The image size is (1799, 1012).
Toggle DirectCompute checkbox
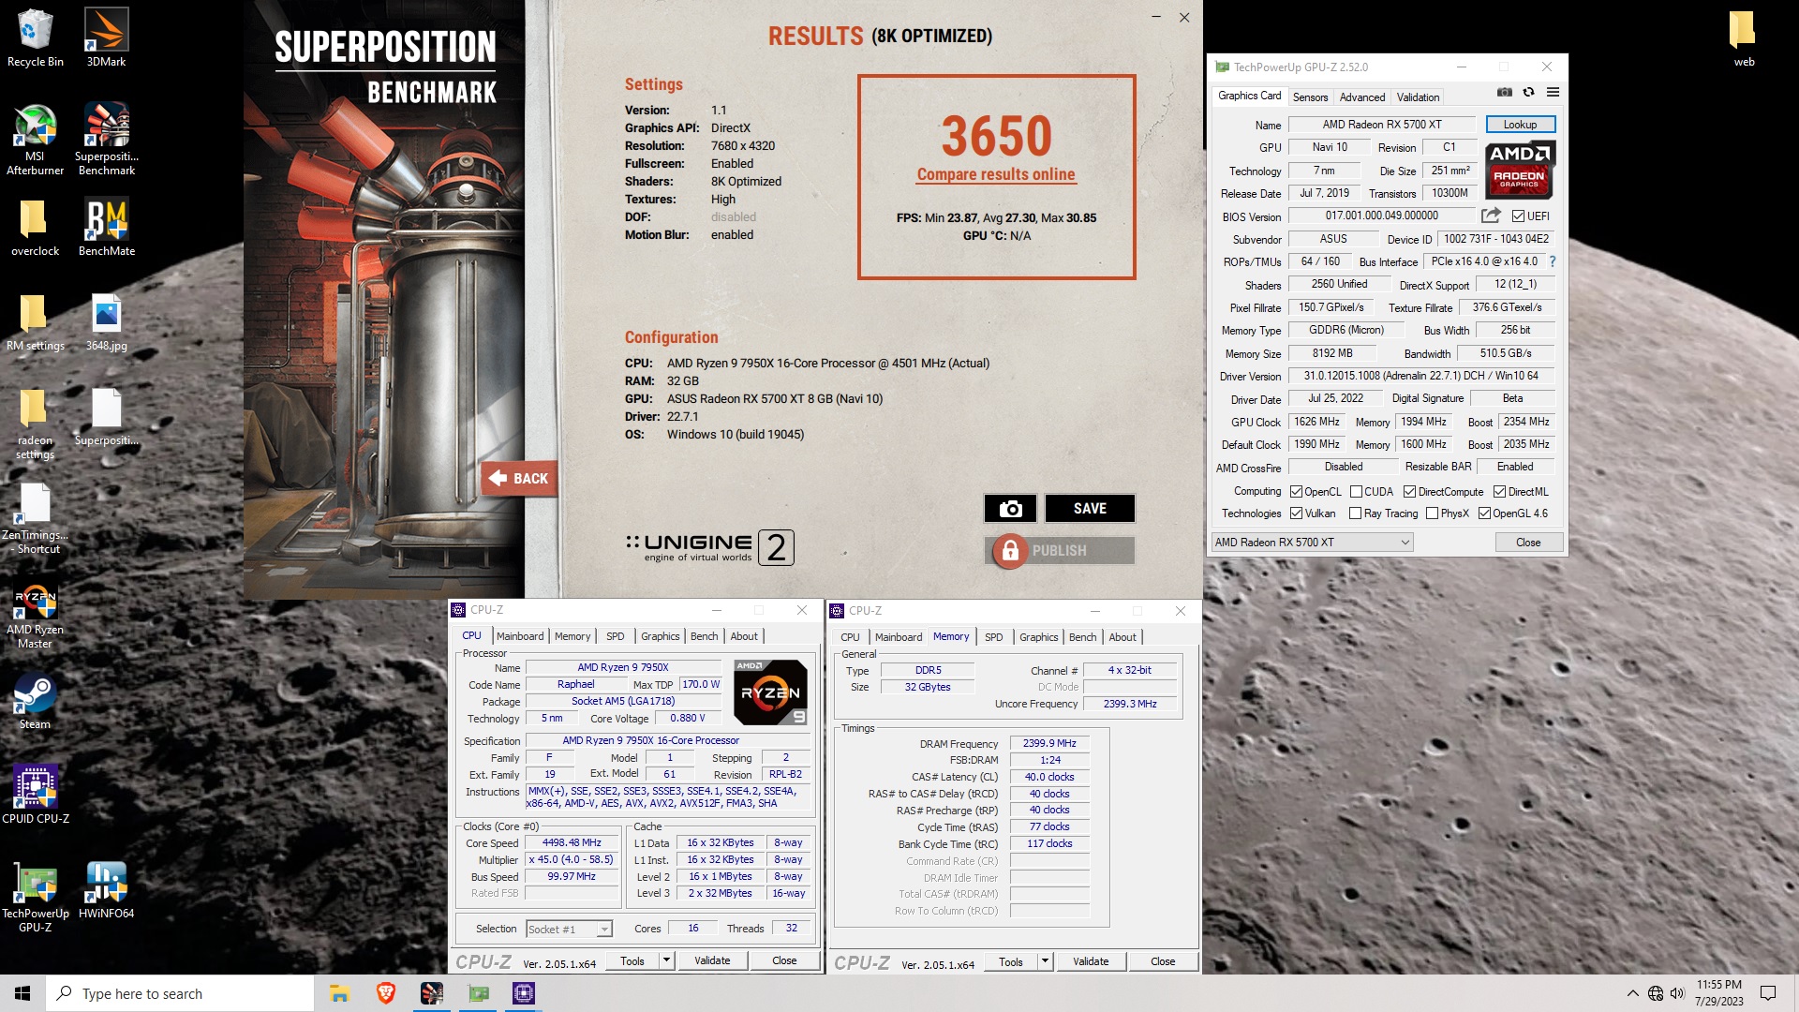coord(1409,492)
